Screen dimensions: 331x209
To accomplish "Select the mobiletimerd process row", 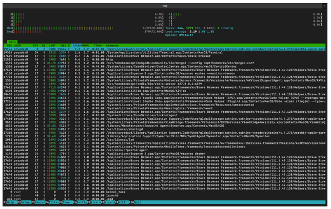I will 164,147.
